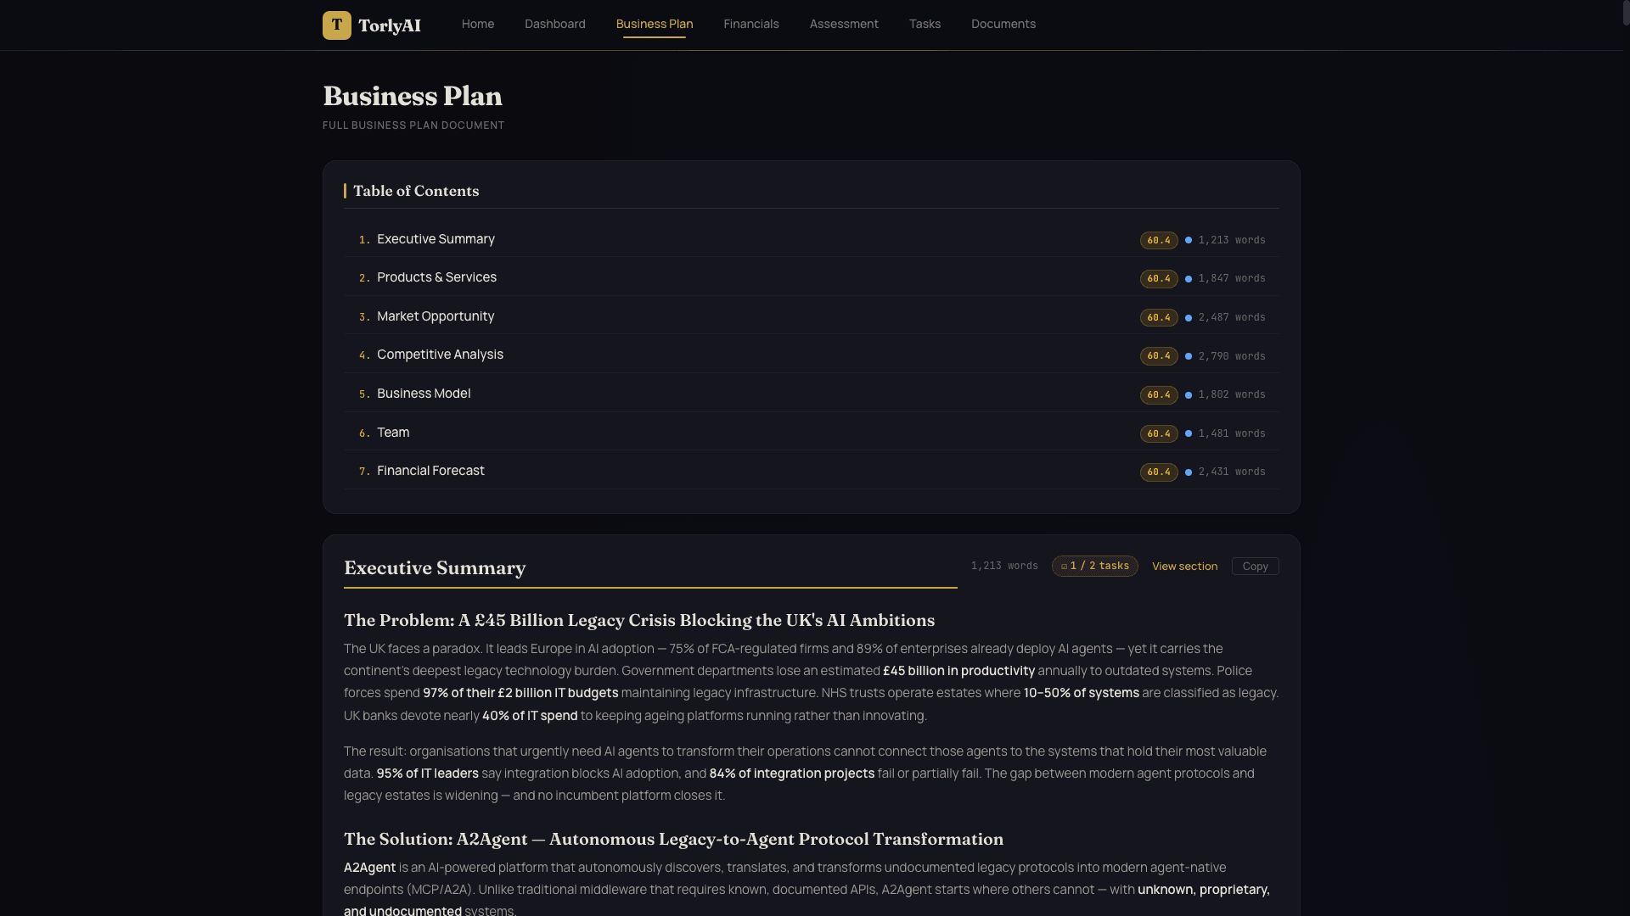Jump to Market Opportunity from Table of Contents
This screenshot has height=916, width=1630.
(x=436, y=316)
